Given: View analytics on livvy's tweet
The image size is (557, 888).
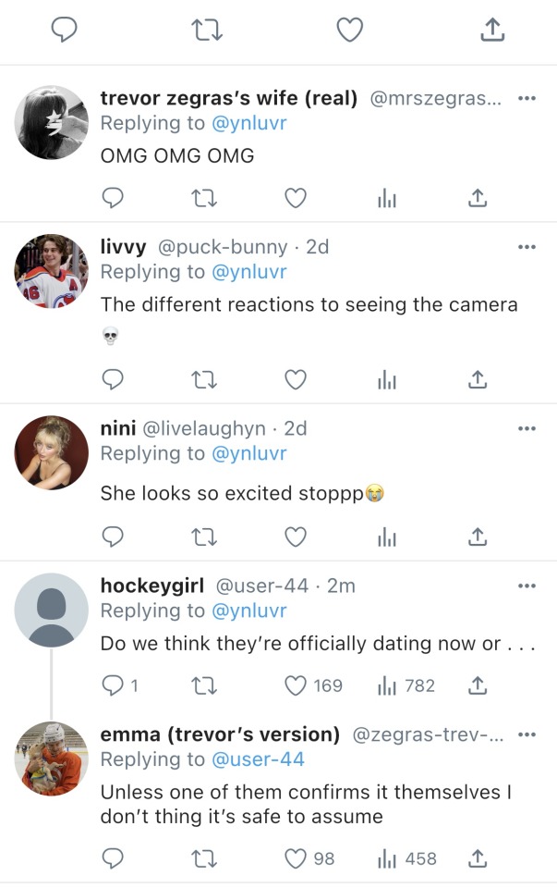Looking at the screenshot, I should click(386, 379).
